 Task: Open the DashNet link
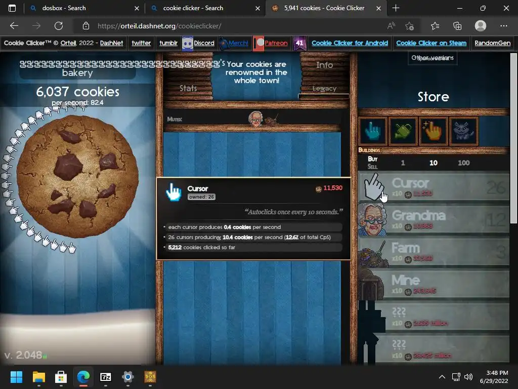point(111,43)
